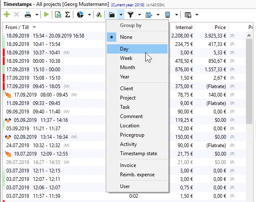
Task: Click the Excel export icon
Action: [x=58, y=15]
